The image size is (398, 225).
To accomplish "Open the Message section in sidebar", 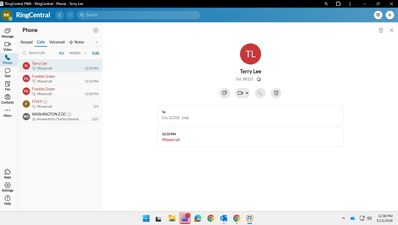I will pos(8,33).
